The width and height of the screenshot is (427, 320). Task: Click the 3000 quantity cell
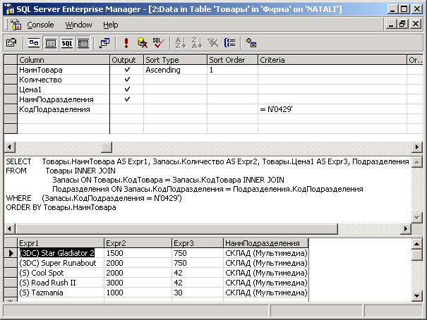pyautogui.click(x=138, y=283)
